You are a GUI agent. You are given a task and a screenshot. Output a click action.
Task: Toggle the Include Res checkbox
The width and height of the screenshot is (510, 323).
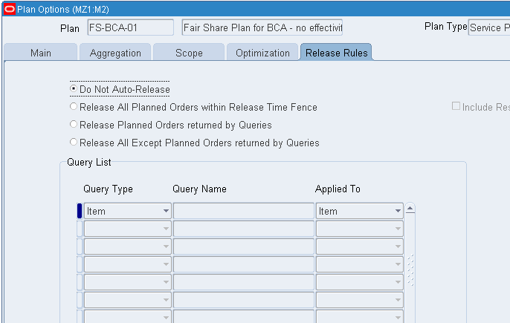click(456, 106)
